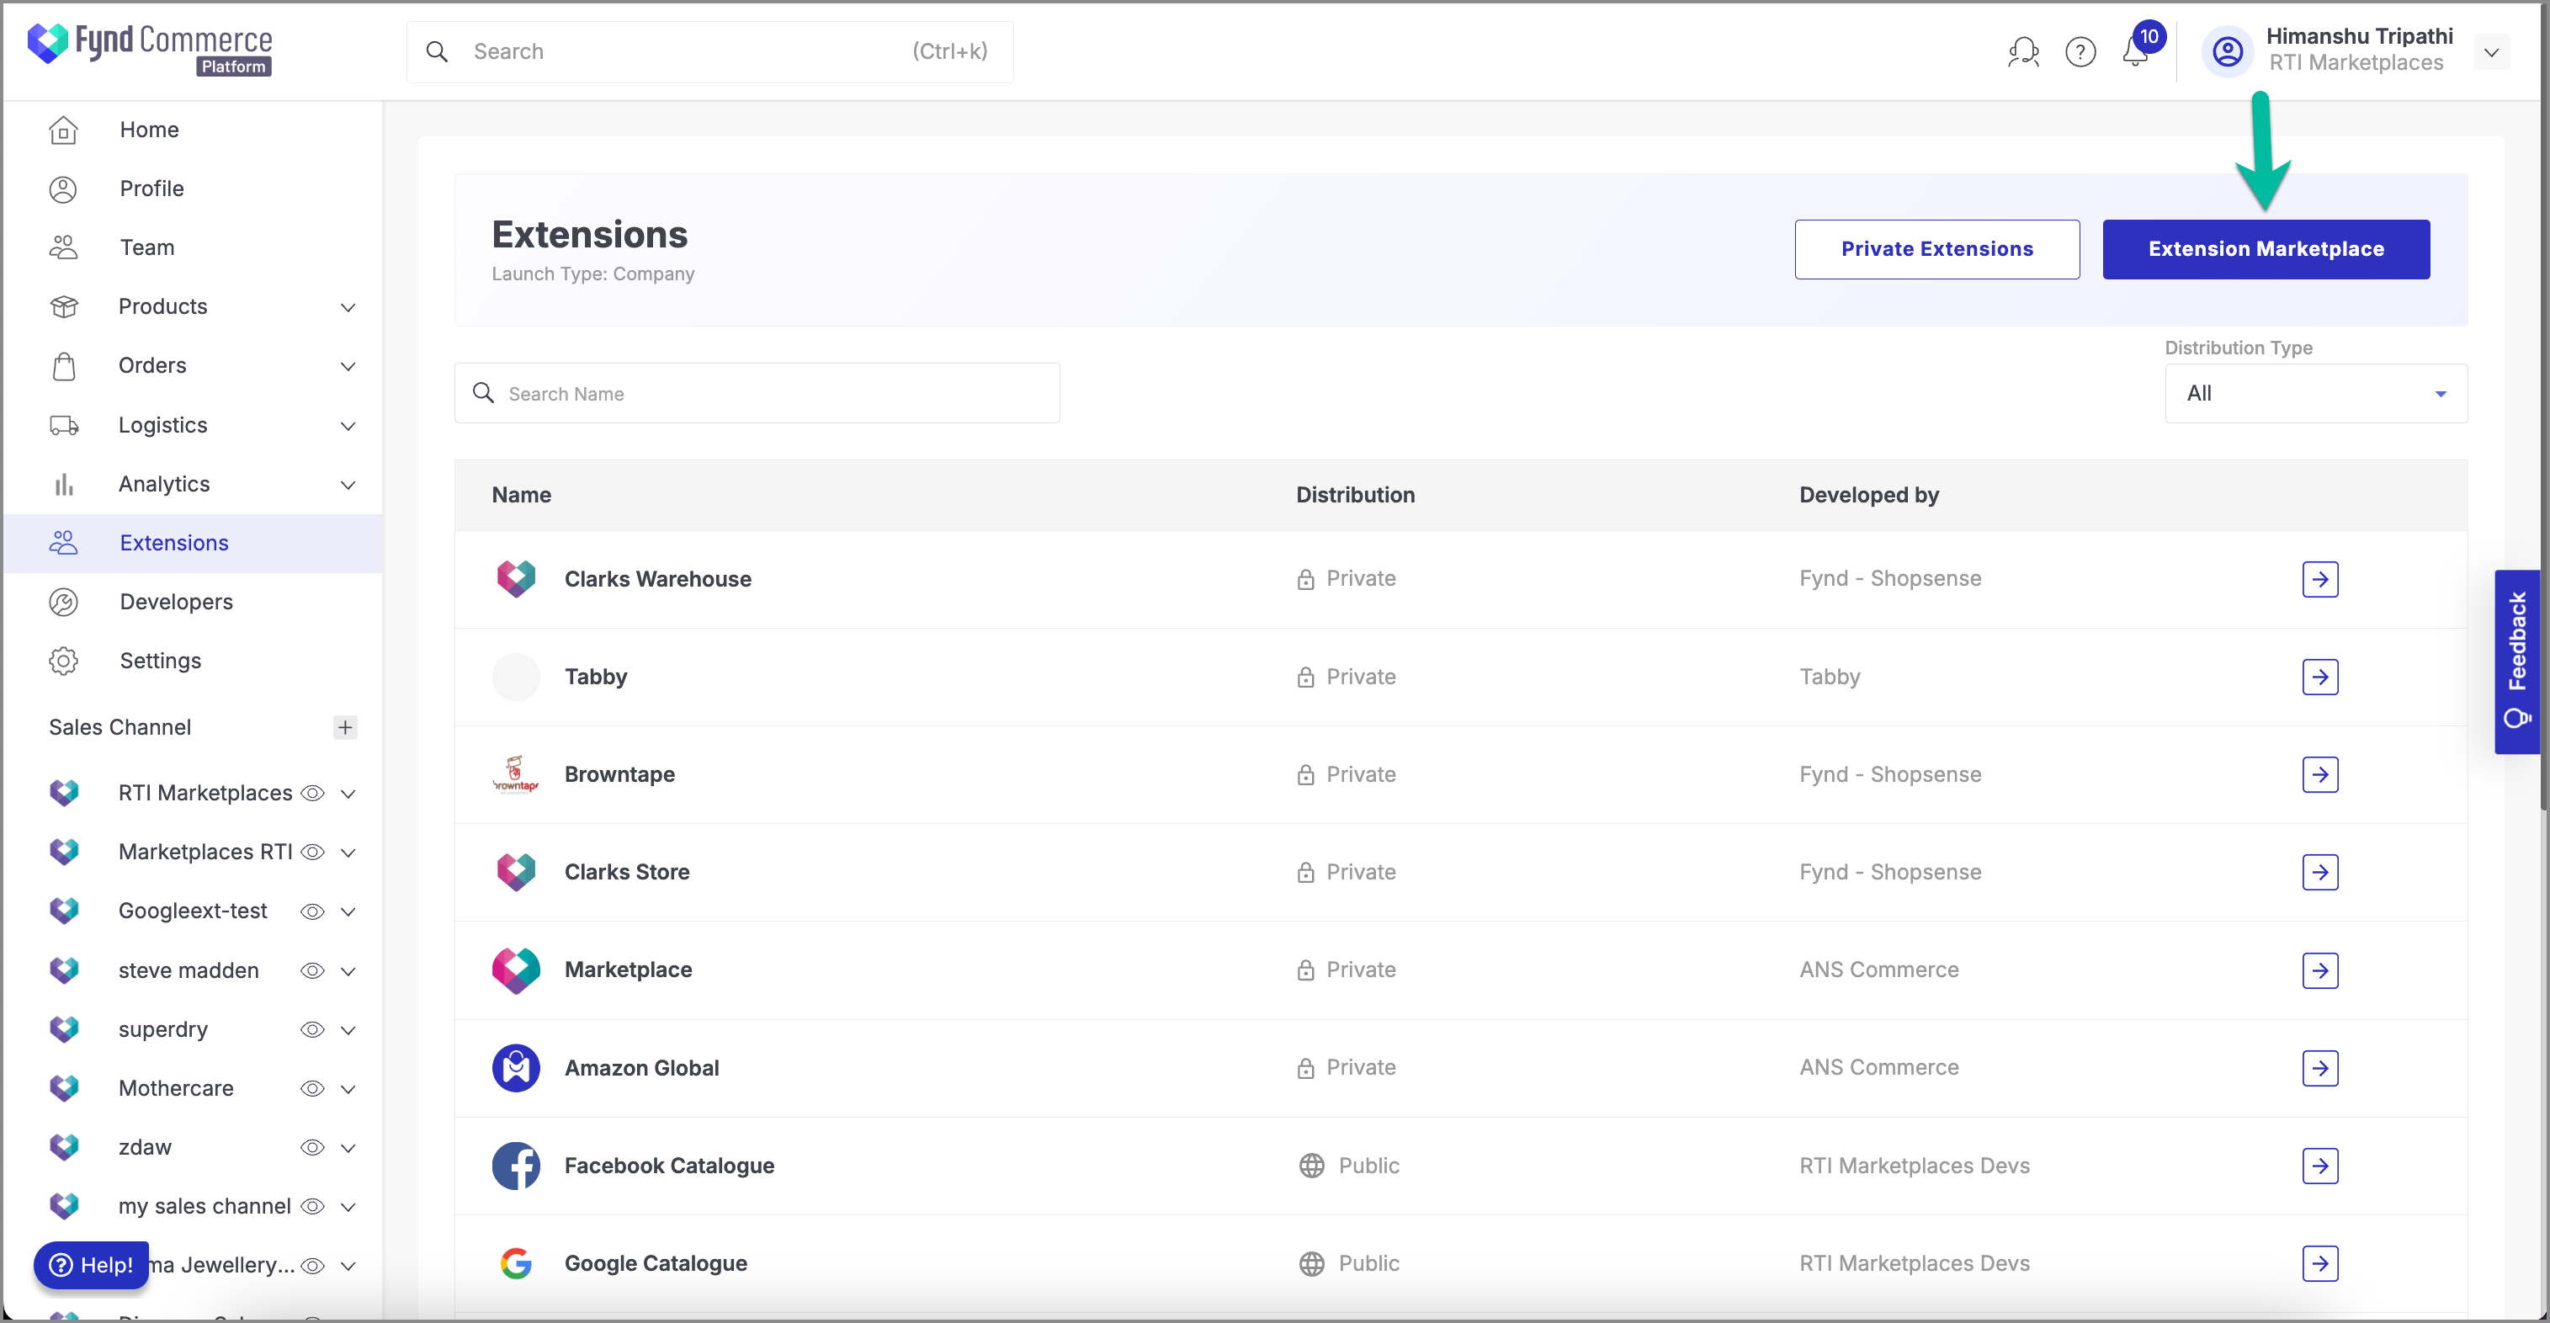The image size is (2550, 1323).
Task: Toggle visibility eye for zdaw
Action: point(313,1147)
